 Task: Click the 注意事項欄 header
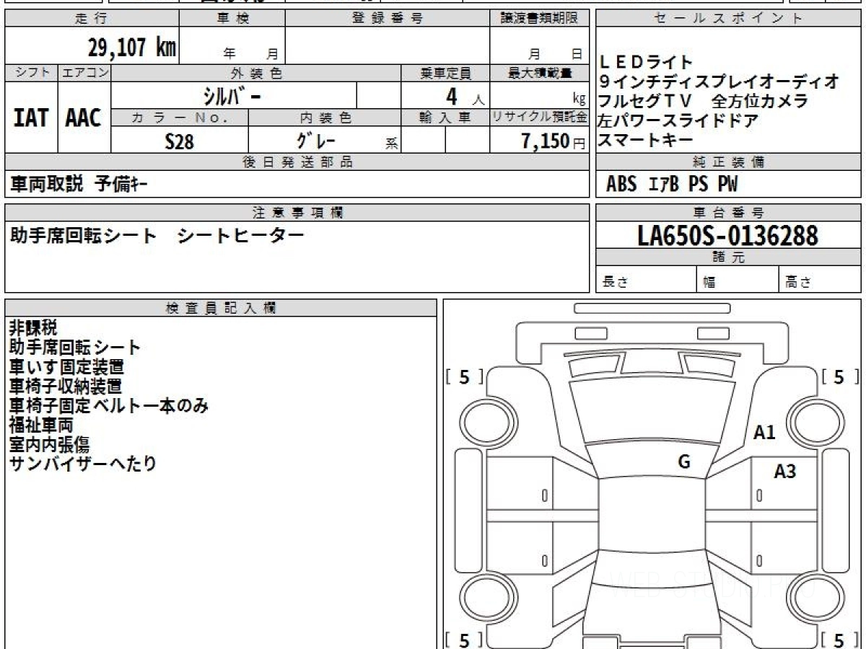[x=297, y=213]
